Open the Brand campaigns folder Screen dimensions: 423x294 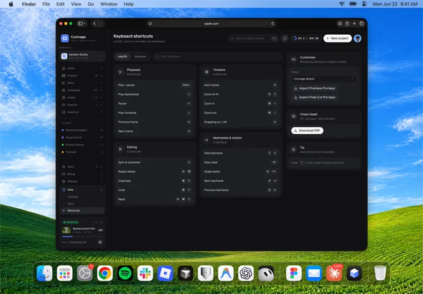pyautogui.click(x=82, y=130)
